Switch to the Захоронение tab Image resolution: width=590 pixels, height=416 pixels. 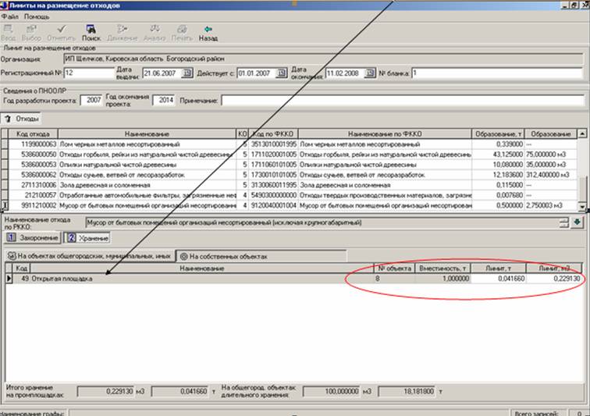34,237
